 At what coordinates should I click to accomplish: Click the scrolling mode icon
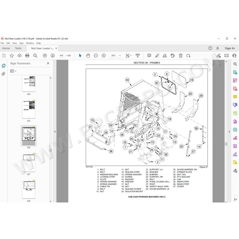click(138, 56)
